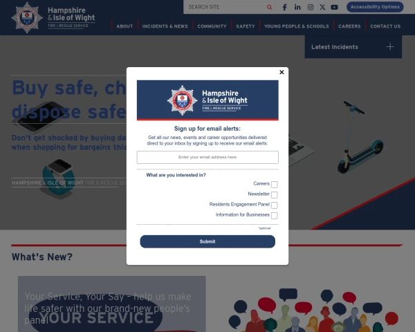Open Incidents & News menu
Viewport: 415px width, 332px height.
tap(165, 26)
